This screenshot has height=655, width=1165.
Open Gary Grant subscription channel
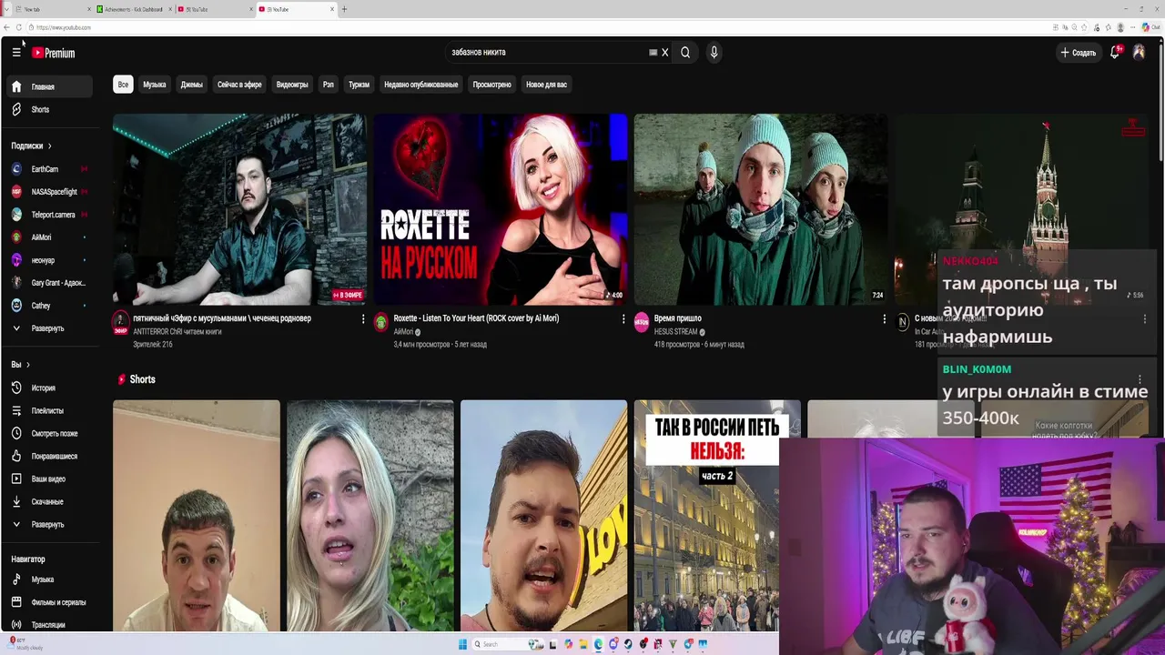pos(49,283)
